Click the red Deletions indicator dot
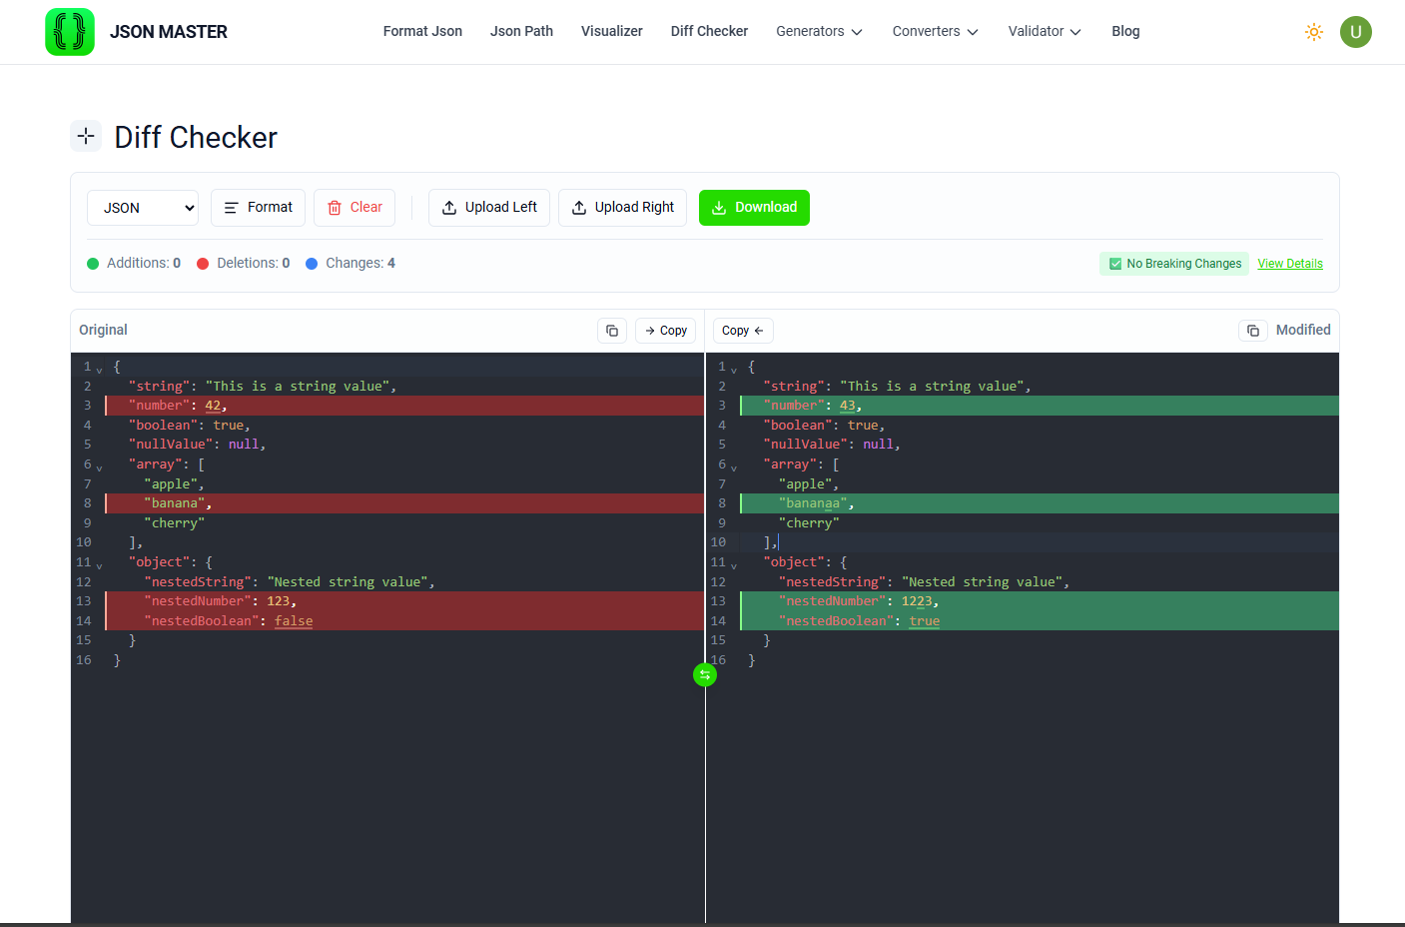1405x927 pixels. (202, 263)
